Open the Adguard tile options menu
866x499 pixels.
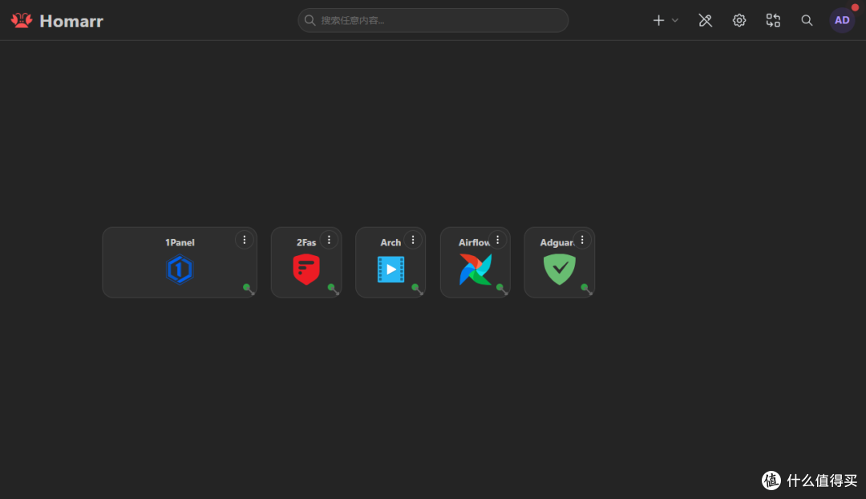[x=581, y=240]
